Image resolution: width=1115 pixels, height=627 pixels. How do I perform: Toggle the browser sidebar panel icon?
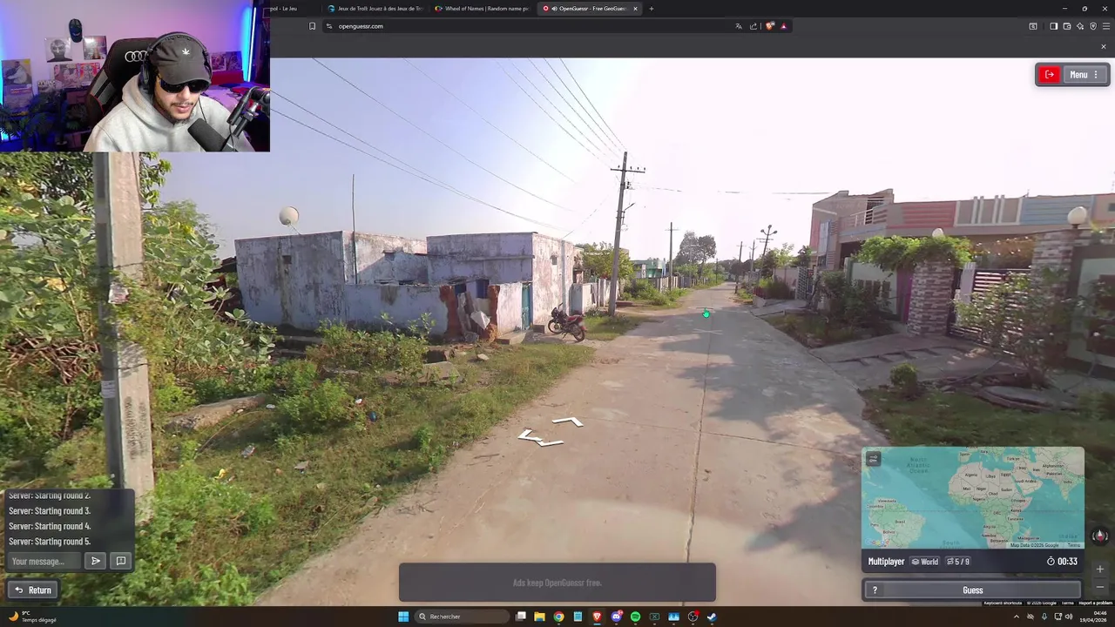click(x=1053, y=26)
